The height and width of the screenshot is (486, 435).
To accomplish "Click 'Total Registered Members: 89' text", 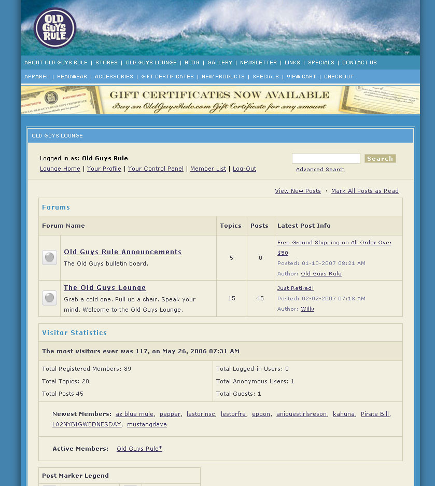I will click(87, 369).
